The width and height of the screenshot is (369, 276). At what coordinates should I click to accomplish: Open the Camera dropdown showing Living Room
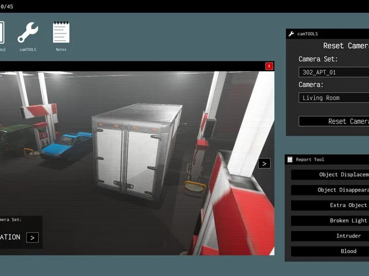point(334,98)
